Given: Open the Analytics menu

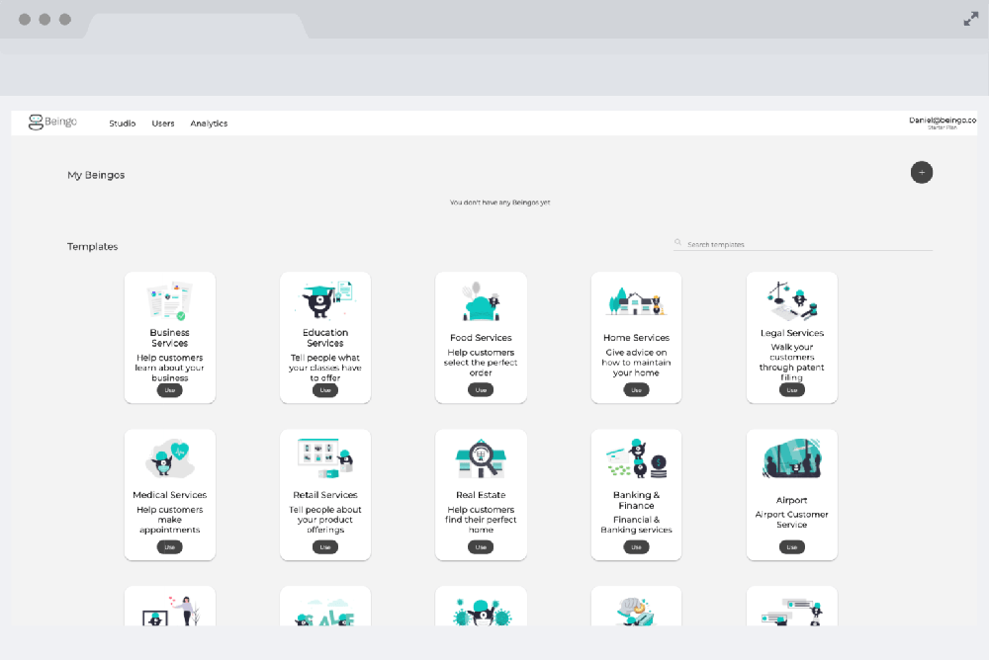Looking at the screenshot, I should [x=209, y=123].
